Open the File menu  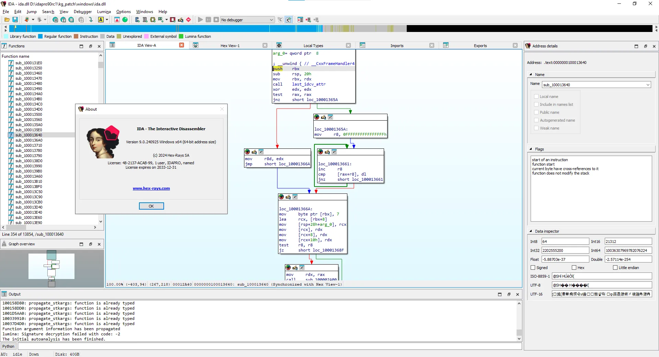point(6,12)
